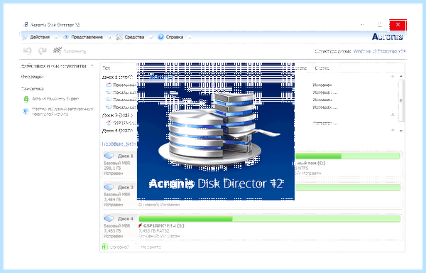
Task: Open the bootable media builder wizard (Мастер создания загрузочных носителей)
Action: coord(58,111)
